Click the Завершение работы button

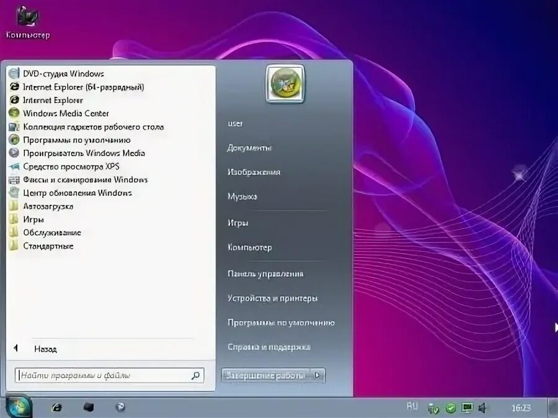click(x=265, y=375)
